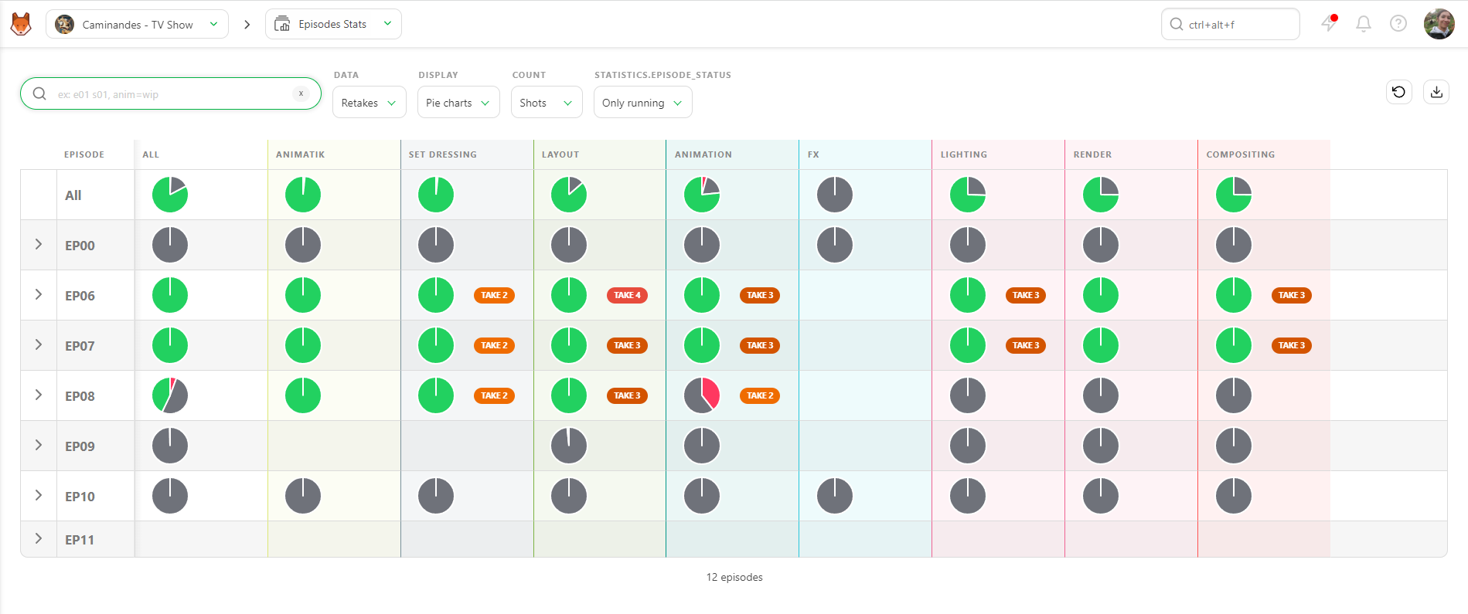
Task: Click the EP07 Render pie chart
Action: pos(1101,345)
